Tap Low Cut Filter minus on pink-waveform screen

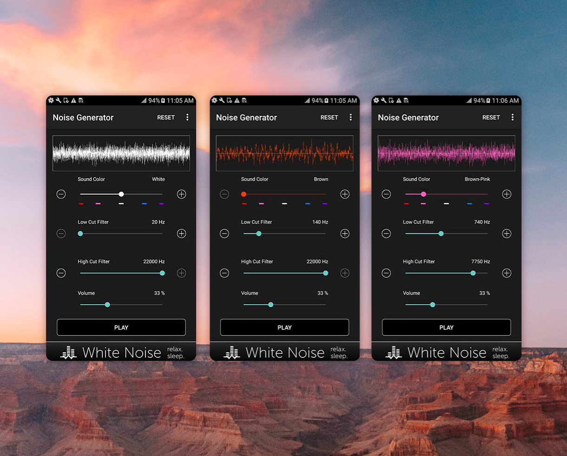[386, 234]
